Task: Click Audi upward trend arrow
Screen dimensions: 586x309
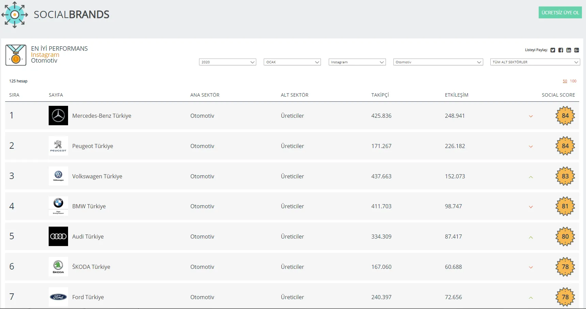Action: [x=531, y=237]
